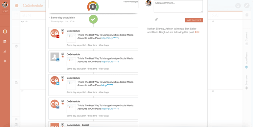Select the Apr 10 calendar day
Screen dimensions: 253x127
coord(24,21)
